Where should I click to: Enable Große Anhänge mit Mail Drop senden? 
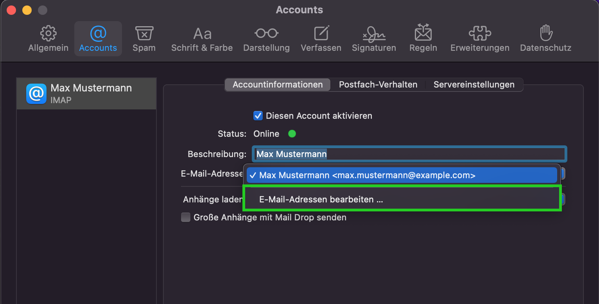pos(185,217)
